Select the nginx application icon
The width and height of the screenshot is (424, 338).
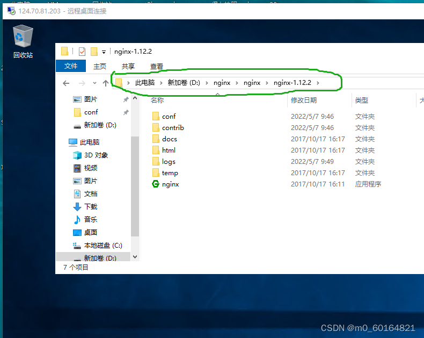point(156,184)
